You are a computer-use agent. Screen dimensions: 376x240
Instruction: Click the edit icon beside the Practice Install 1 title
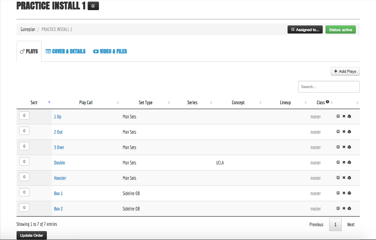click(93, 6)
